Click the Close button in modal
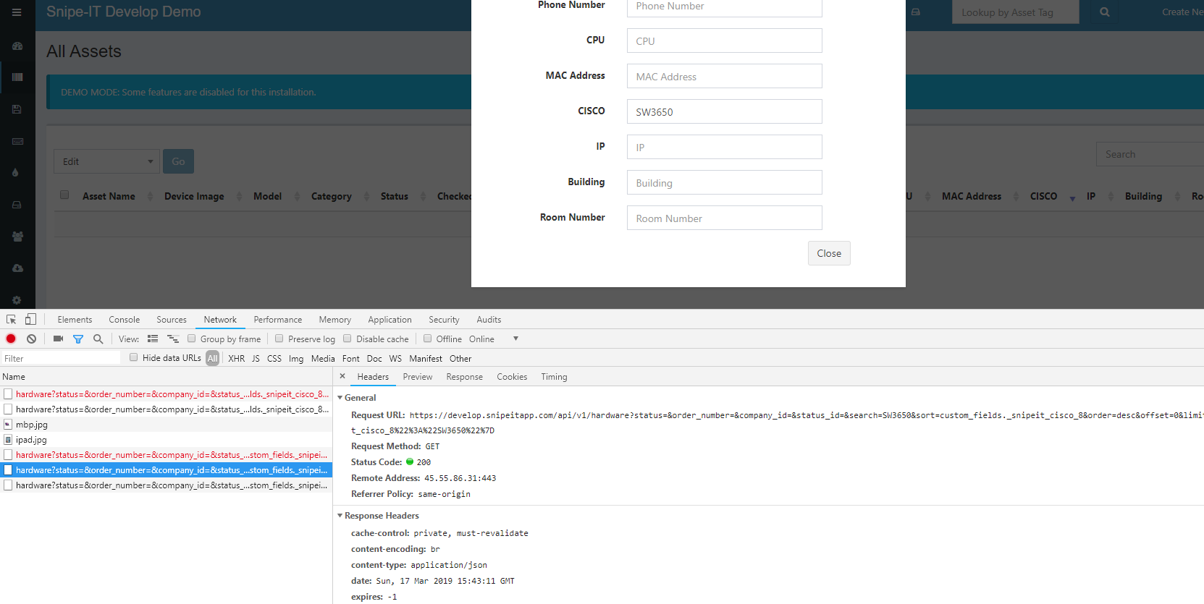 point(829,253)
